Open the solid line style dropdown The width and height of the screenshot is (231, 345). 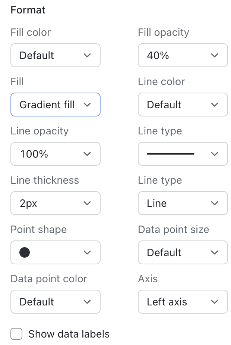pyautogui.click(x=183, y=154)
